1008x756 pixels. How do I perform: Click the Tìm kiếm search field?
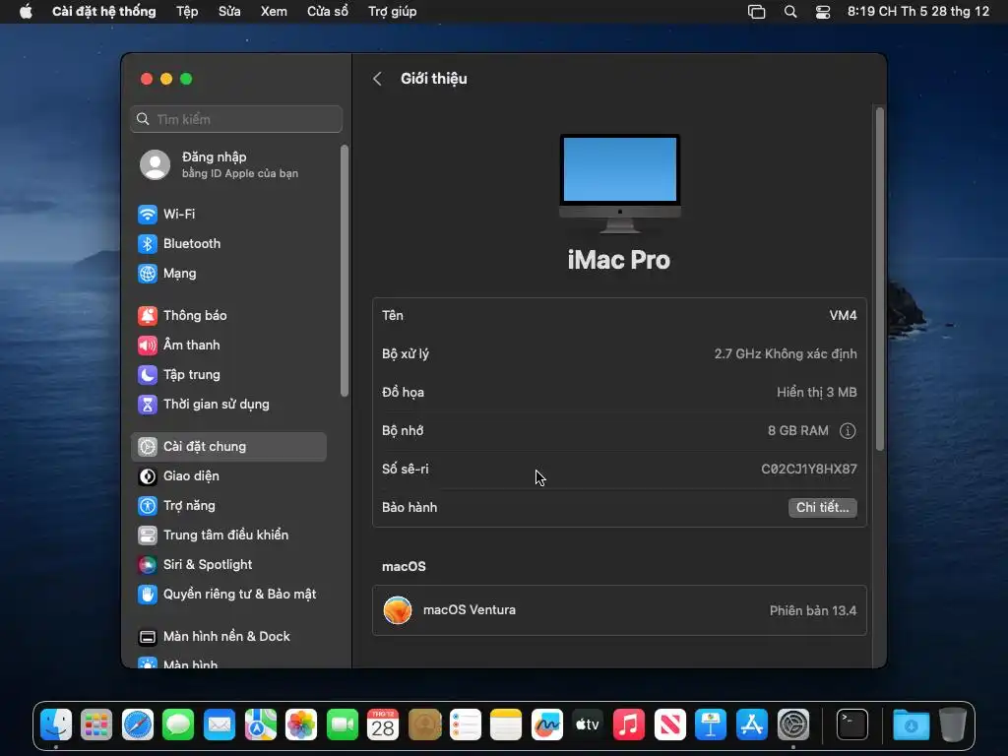[x=236, y=119]
